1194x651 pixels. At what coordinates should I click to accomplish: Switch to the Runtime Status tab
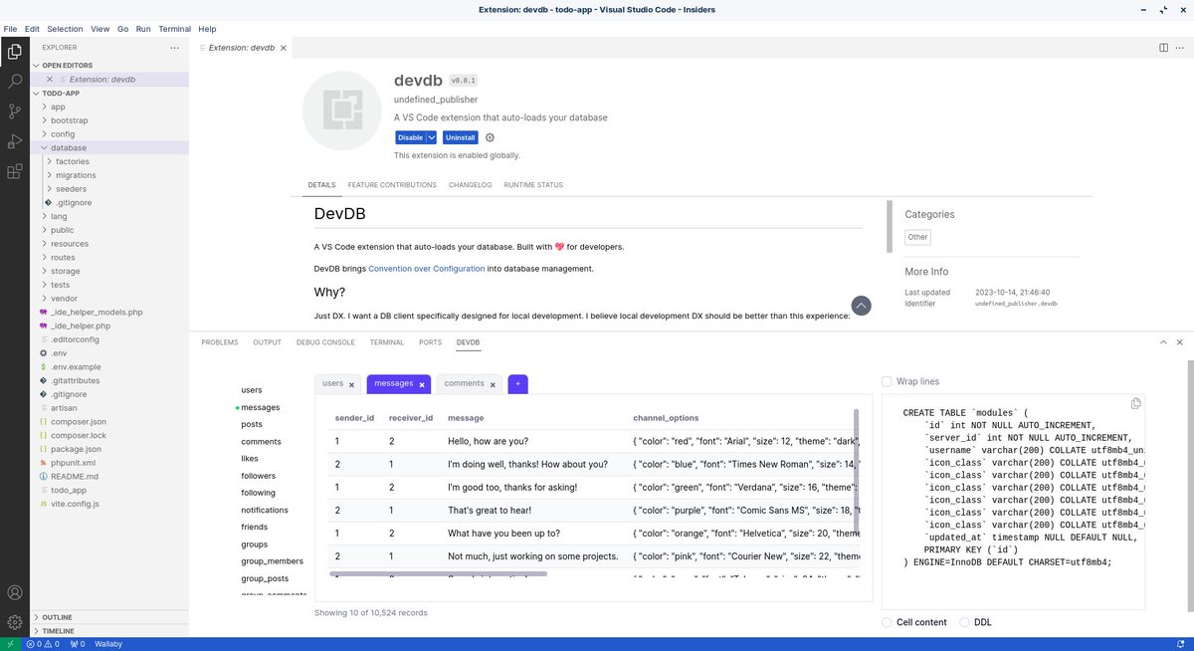pyautogui.click(x=533, y=185)
